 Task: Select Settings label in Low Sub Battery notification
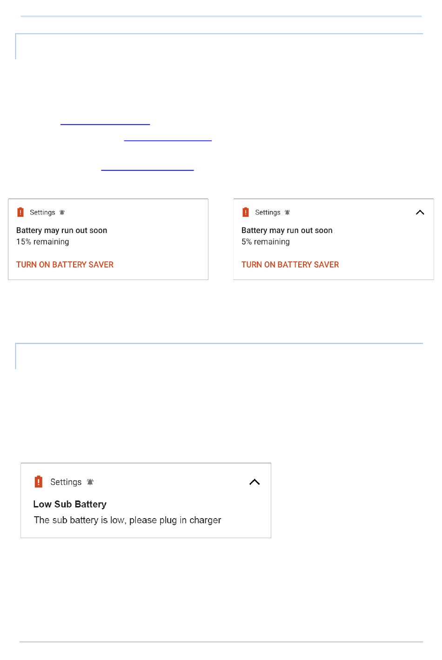[x=66, y=482]
